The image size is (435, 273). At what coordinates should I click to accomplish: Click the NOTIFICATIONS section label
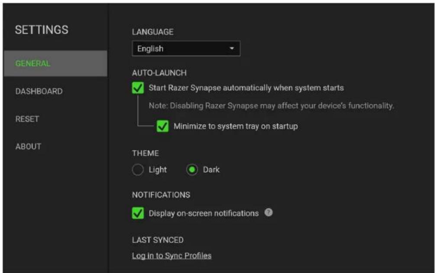click(161, 195)
